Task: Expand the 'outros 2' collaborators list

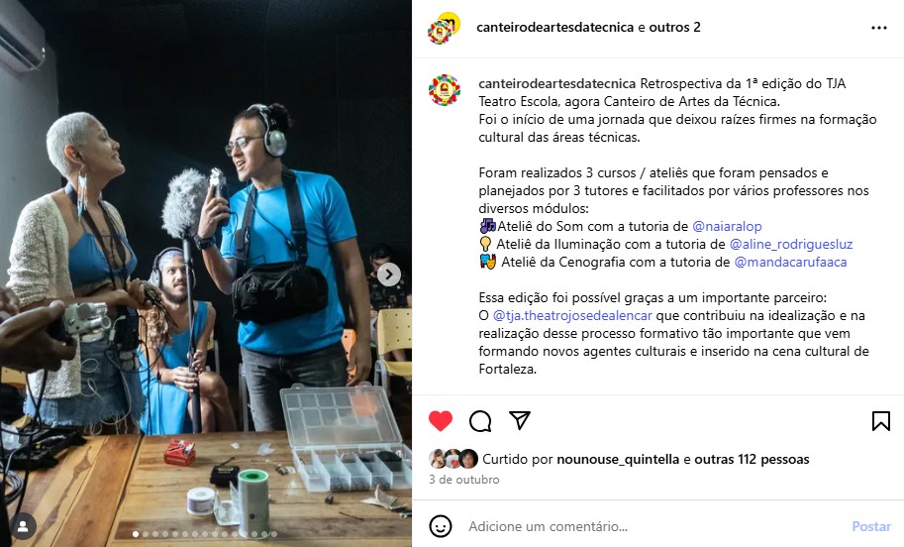Action: click(x=674, y=27)
